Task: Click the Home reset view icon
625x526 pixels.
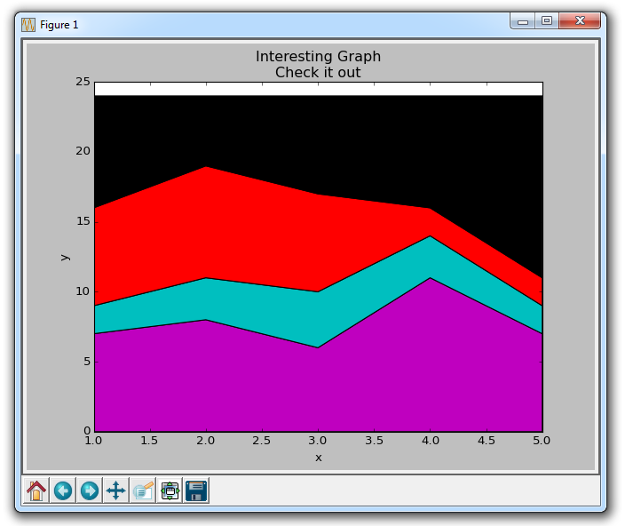Action: 36,490
